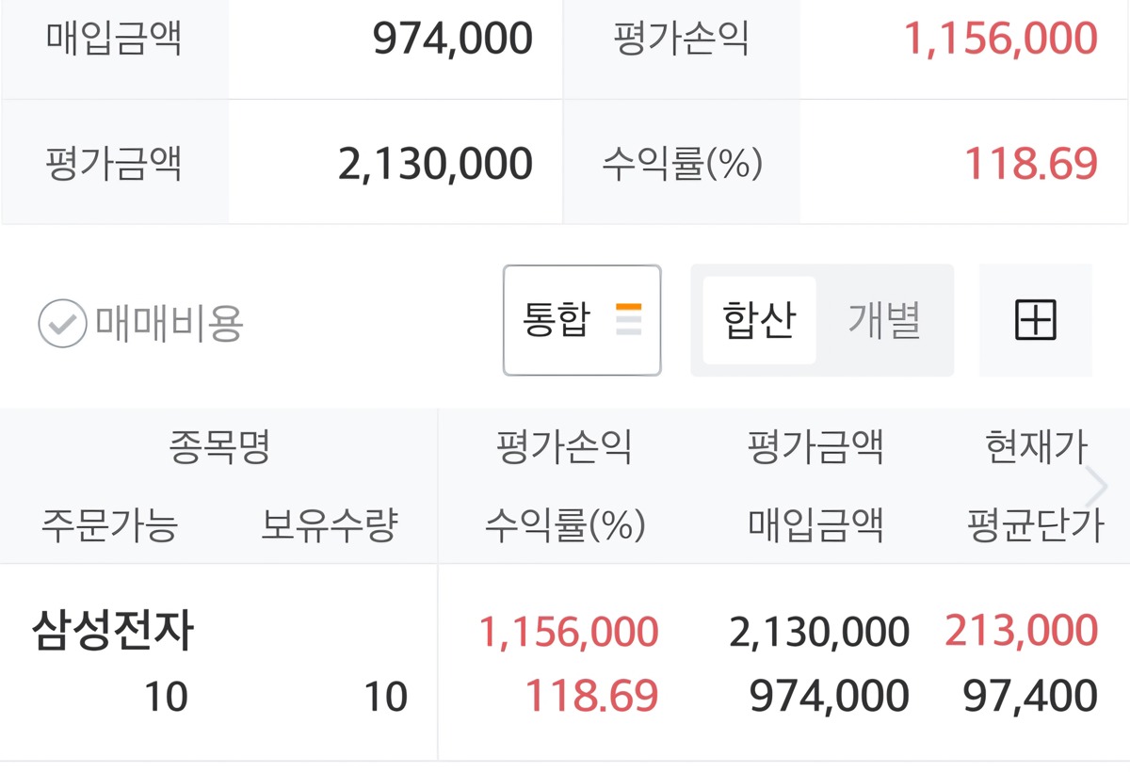The width and height of the screenshot is (1130, 772).
Task: Switch to the 개별 view tab
Action: coord(884,320)
